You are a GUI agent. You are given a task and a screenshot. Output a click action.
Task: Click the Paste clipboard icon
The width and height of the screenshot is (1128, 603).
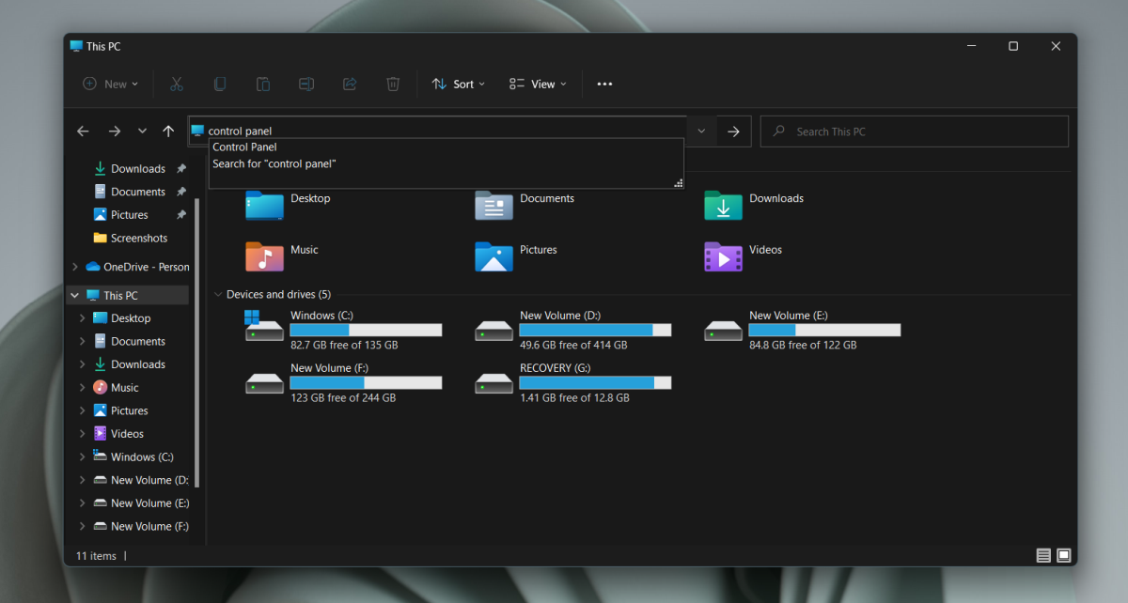(263, 84)
